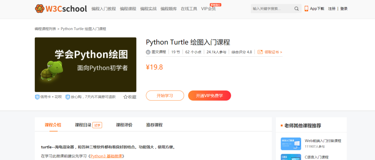Click 开通VIP免费学 button

(x=209, y=96)
